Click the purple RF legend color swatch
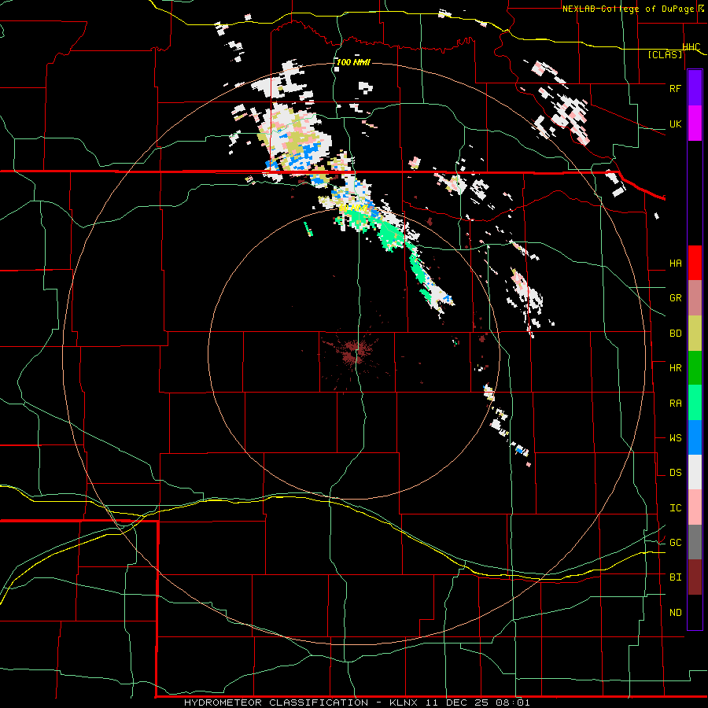 click(695, 88)
